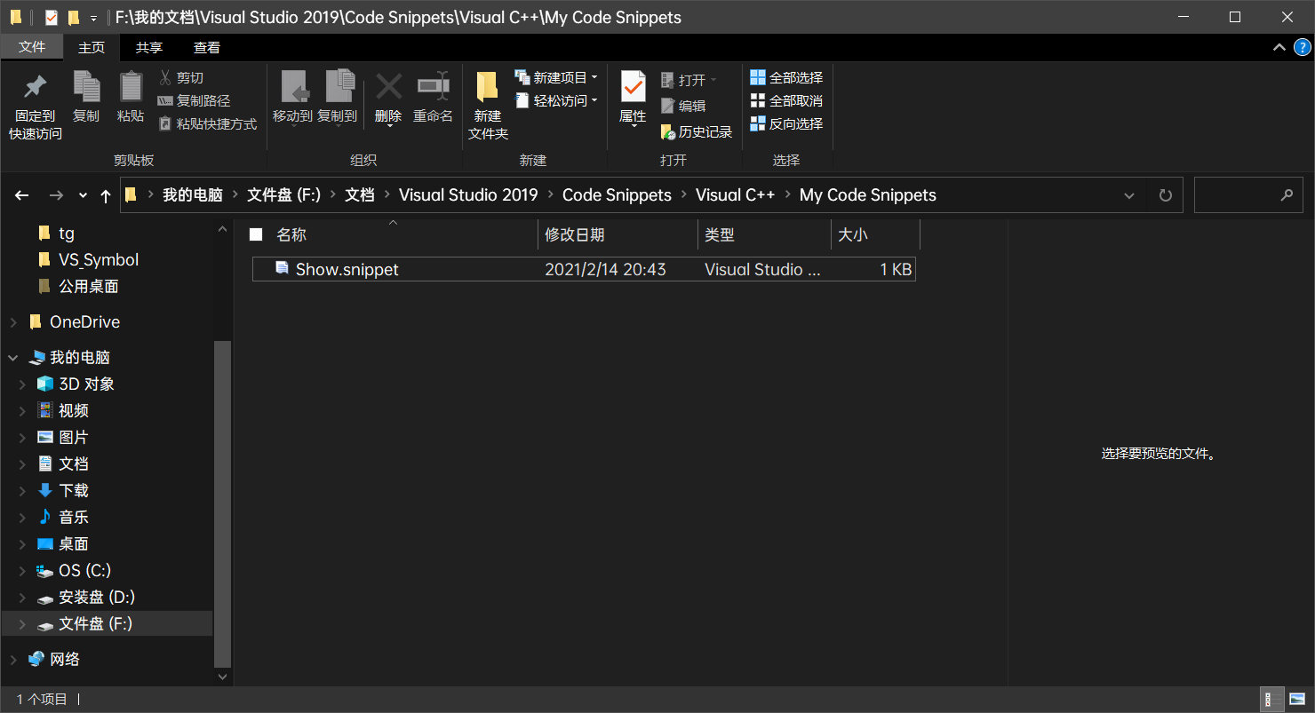The height and width of the screenshot is (713, 1315).
Task: Collapse the ribbon with the chevron
Action: click(x=1279, y=48)
